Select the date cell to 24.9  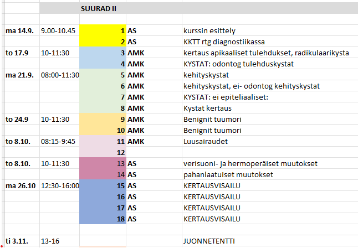tap(22, 119)
